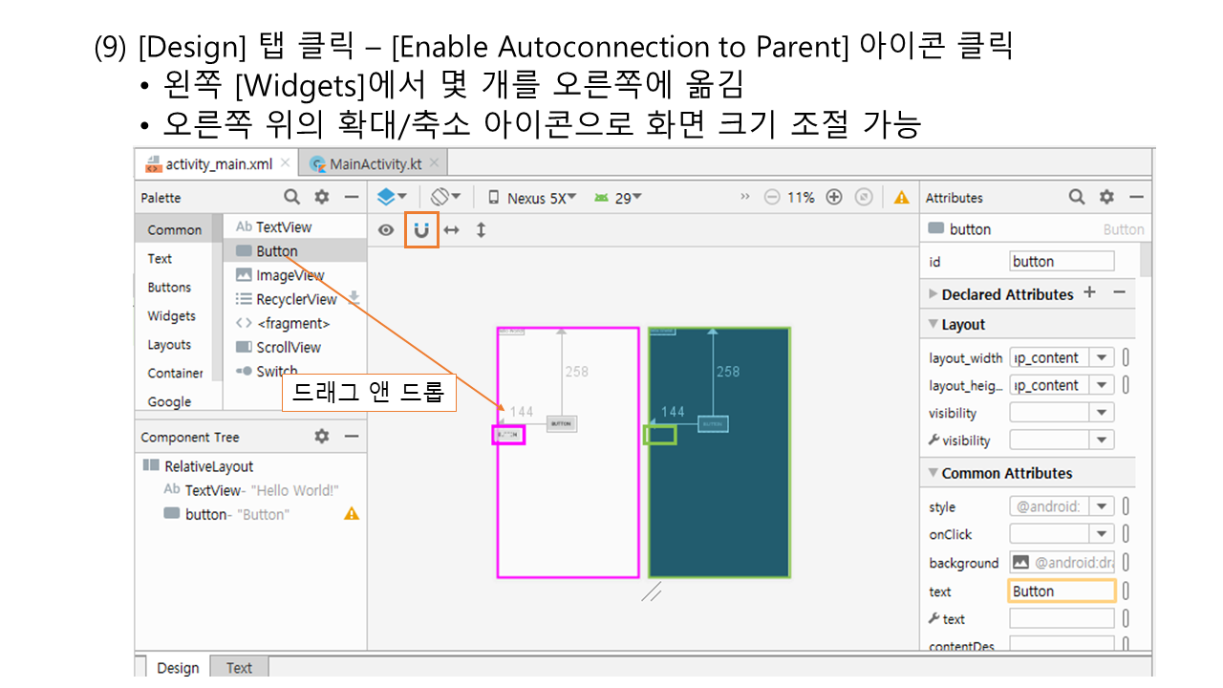Expand the Declared Attributes section
The image size is (1223, 688).
(933, 294)
